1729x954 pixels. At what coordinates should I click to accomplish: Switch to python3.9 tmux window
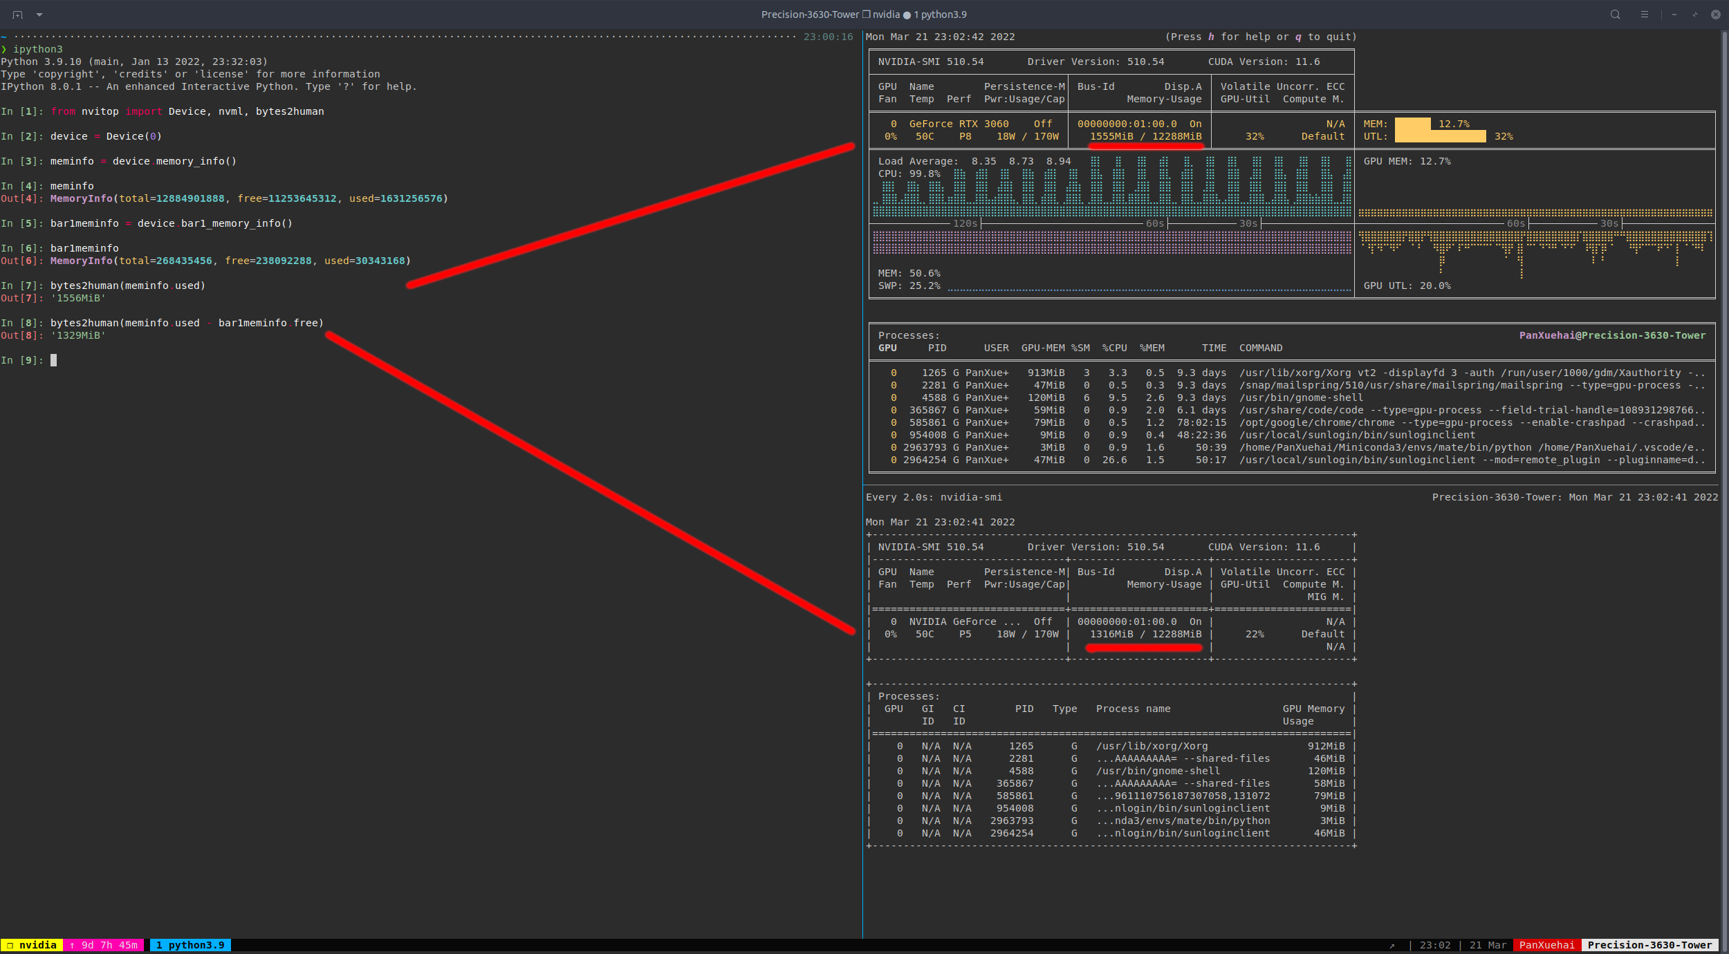point(190,945)
